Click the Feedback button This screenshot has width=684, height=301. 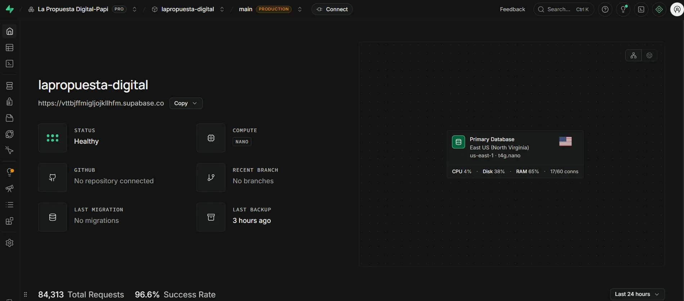512,9
